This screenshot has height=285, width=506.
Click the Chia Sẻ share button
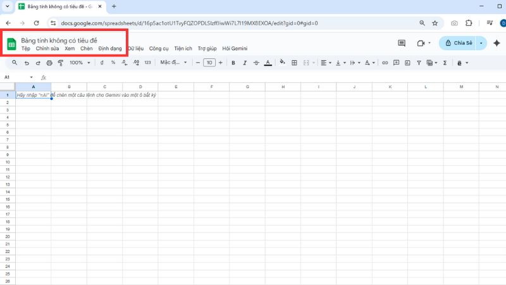(x=459, y=43)
